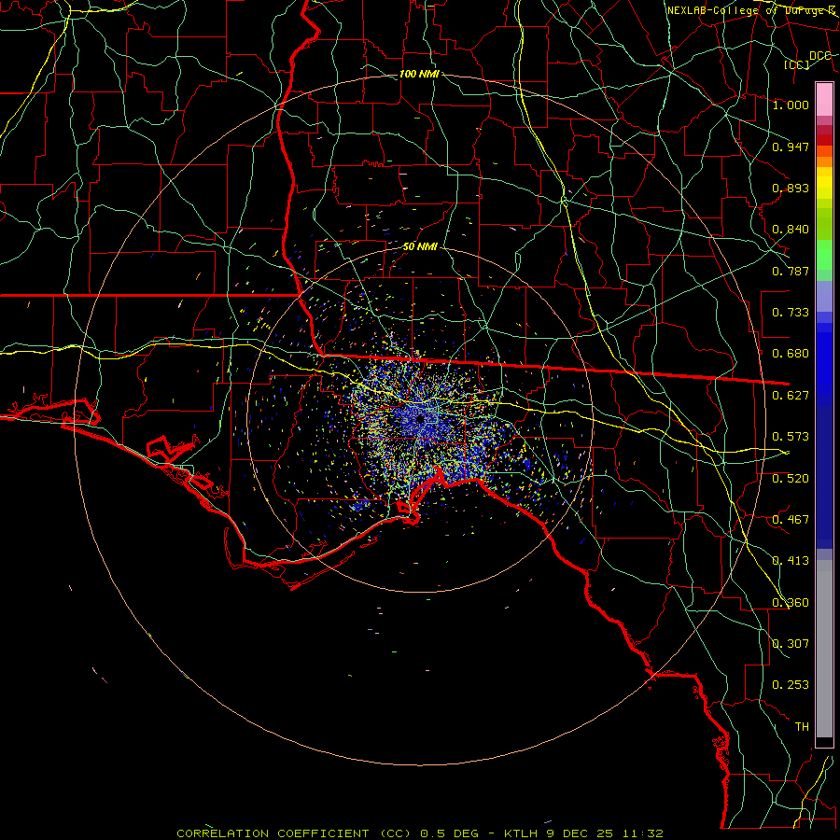Click the 0.680 scale value
This screenshot has height=840, width=840.
click(791, 354)
